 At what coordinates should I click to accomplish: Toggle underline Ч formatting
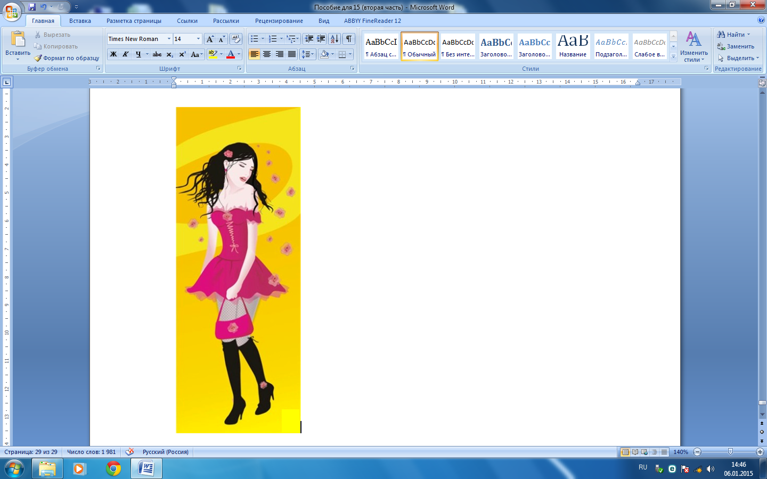(138, 54)
